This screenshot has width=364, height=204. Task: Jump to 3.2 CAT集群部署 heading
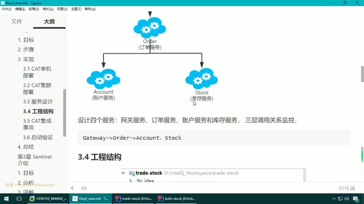pos(37,89)
